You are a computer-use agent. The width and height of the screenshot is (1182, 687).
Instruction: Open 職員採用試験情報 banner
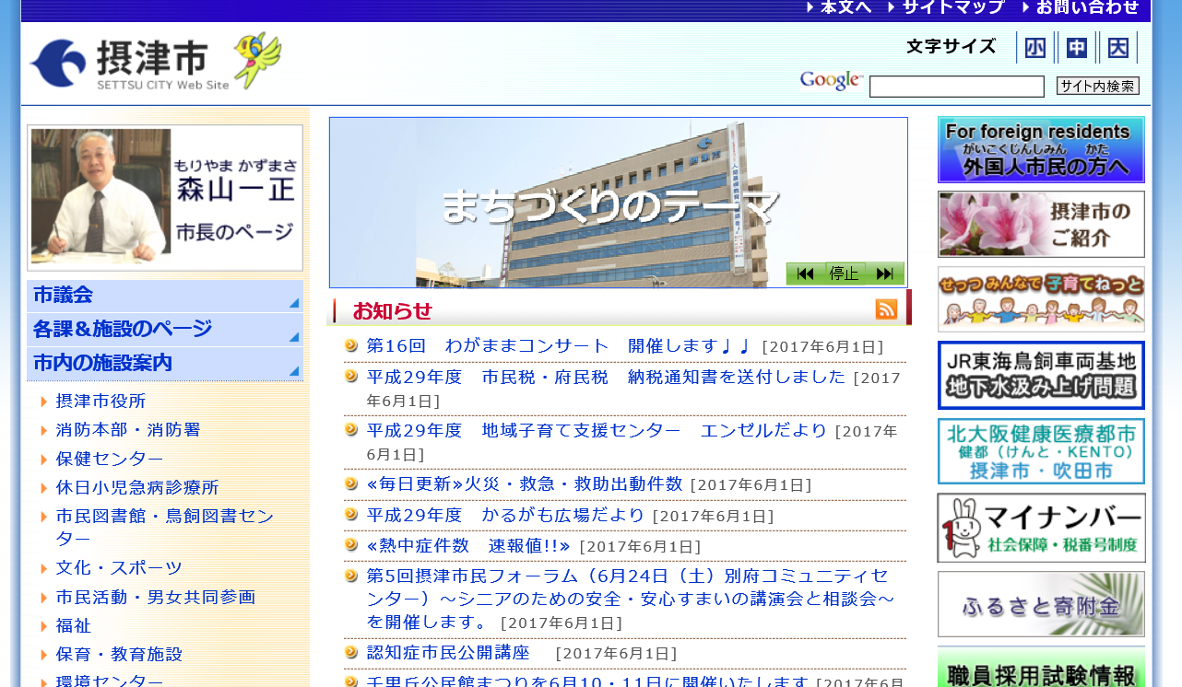pos(1041,667)
